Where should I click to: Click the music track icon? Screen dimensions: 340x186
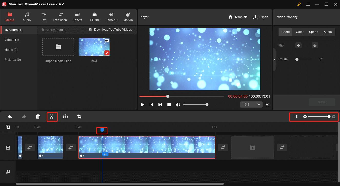pyautogui.click(x=8, y=172)
